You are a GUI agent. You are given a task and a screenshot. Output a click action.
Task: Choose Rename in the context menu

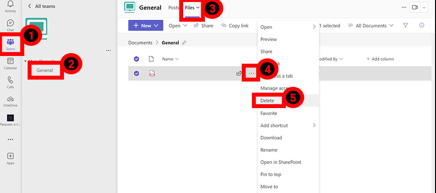tap(269, 150)
